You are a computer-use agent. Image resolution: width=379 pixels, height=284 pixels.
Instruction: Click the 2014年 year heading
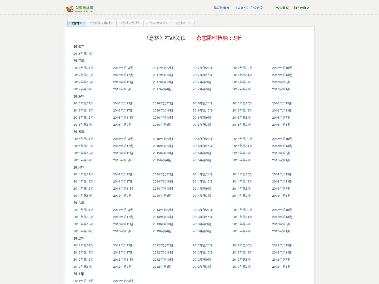pyautogui.click(x=79, y=167)
